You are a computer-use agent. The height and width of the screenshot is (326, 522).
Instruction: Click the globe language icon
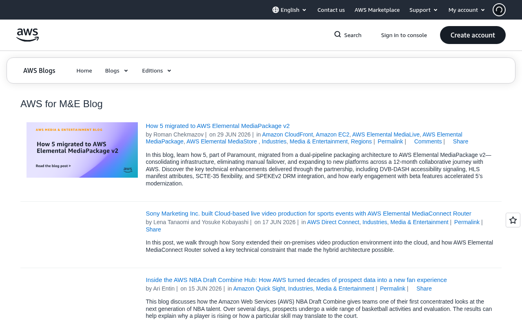pos(276,10)
